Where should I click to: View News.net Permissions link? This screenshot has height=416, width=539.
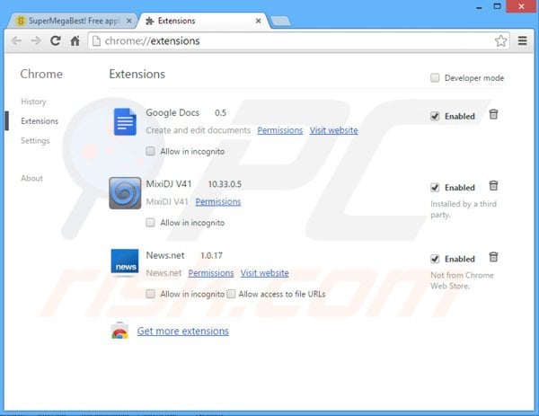pyautogui.click(x=211, y=273)
